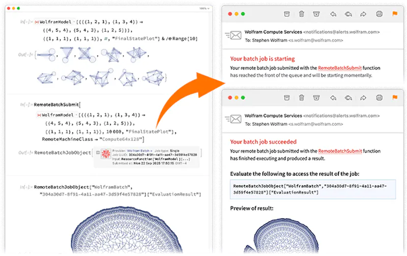Click the second graph thumbnail, the triangle shape
Viewport: 407px width, 256px height.
(x=67, y=54)
